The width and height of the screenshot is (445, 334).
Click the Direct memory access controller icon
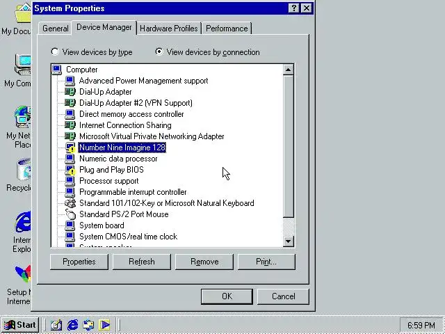70,114
